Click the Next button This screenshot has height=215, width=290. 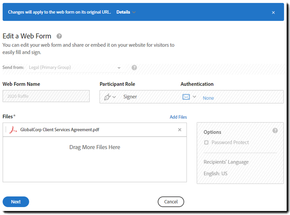16,202
